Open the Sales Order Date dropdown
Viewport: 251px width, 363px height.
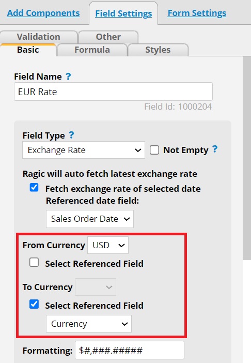[90, 219]
